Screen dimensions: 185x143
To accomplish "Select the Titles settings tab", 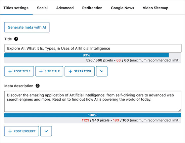I will [x=16, y=8].
